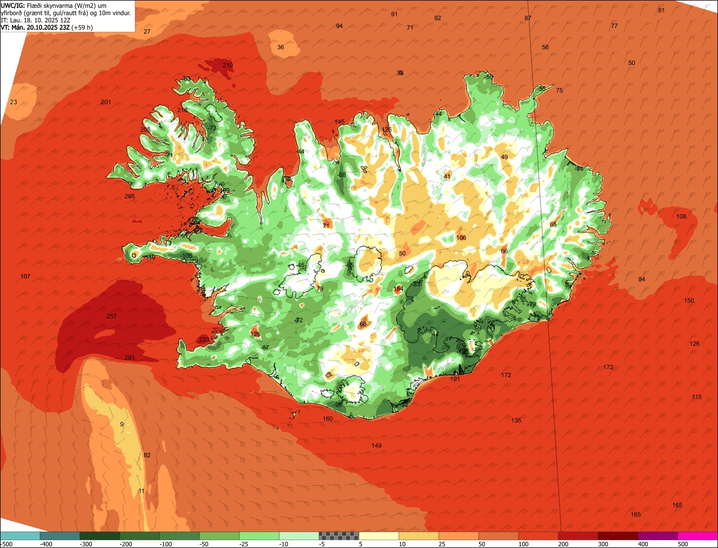Click the flux value 160 south of Iceland
The image size is (718, 548).
328,419
